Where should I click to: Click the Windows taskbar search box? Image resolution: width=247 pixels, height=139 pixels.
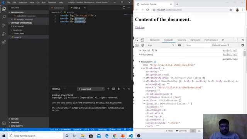pyautogui.click(x=35, y=136)
